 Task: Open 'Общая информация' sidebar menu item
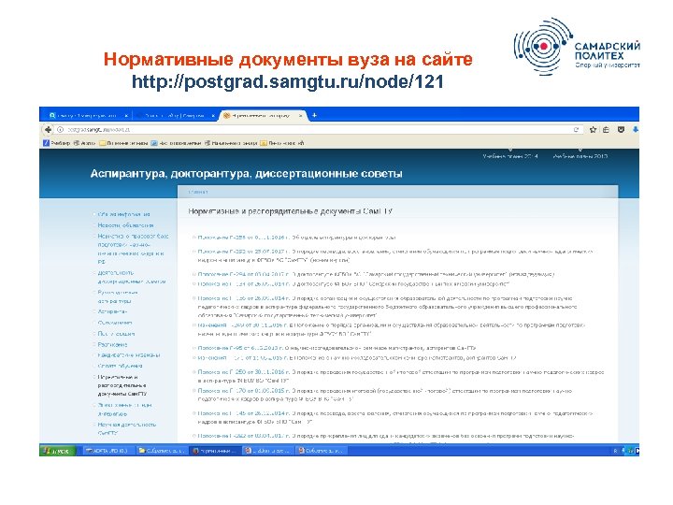pyautogui.click(x=123, y=214)
